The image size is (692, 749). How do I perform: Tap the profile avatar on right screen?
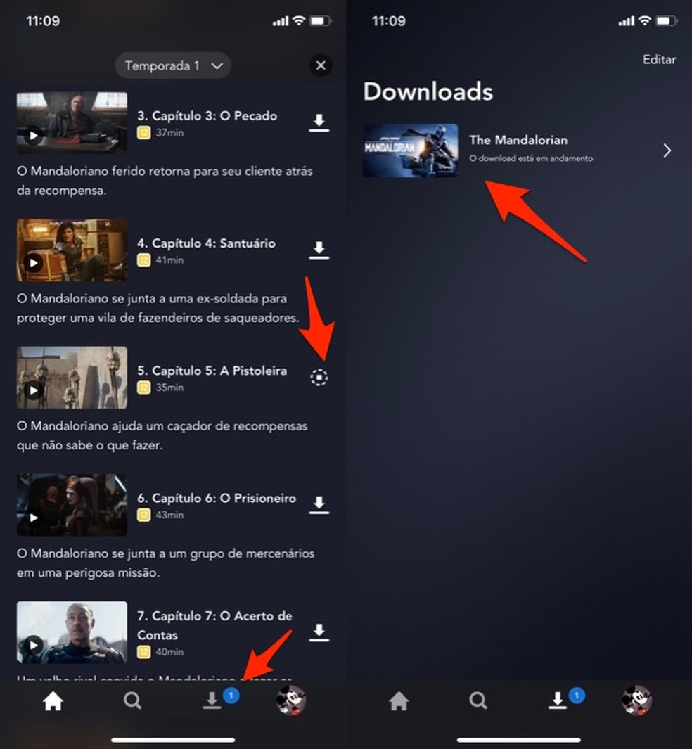tap(637, 700)
